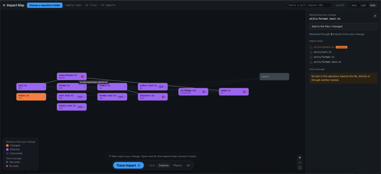Switch theme to Auto
This screenshot has width=381, height=174.
pos(354,5)
